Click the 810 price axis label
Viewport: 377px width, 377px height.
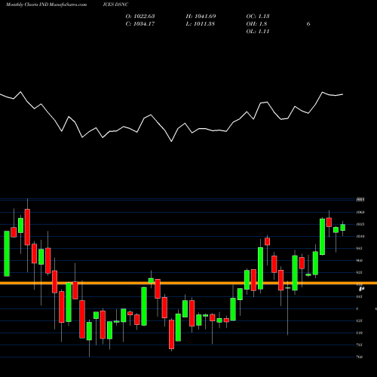click(360, 333)
